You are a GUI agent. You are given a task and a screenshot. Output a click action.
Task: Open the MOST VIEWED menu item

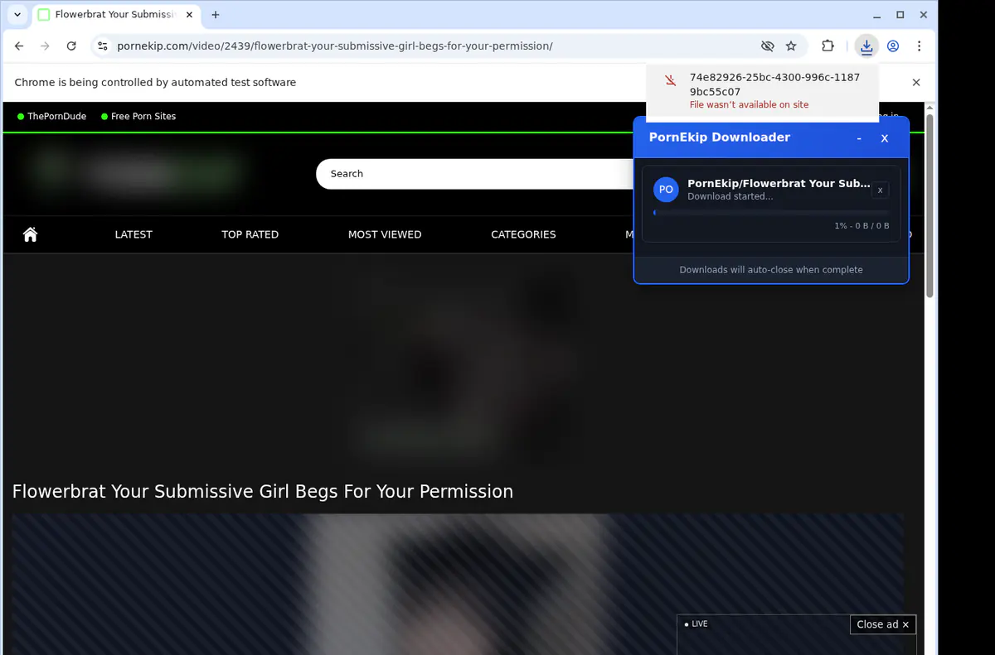pyautogui.click(x=385, y=234)
